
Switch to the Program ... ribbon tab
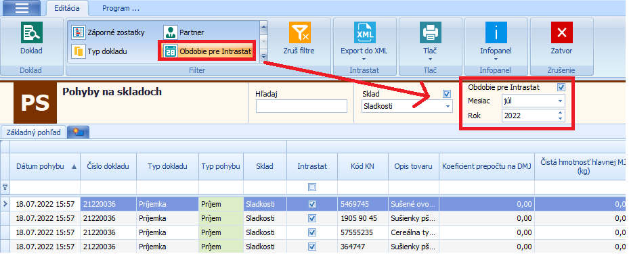pos(121,8)
